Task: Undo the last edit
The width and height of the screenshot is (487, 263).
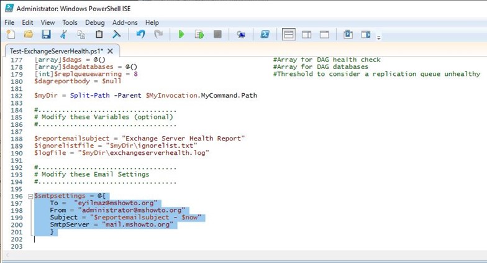Action: (x=140, y=34)
